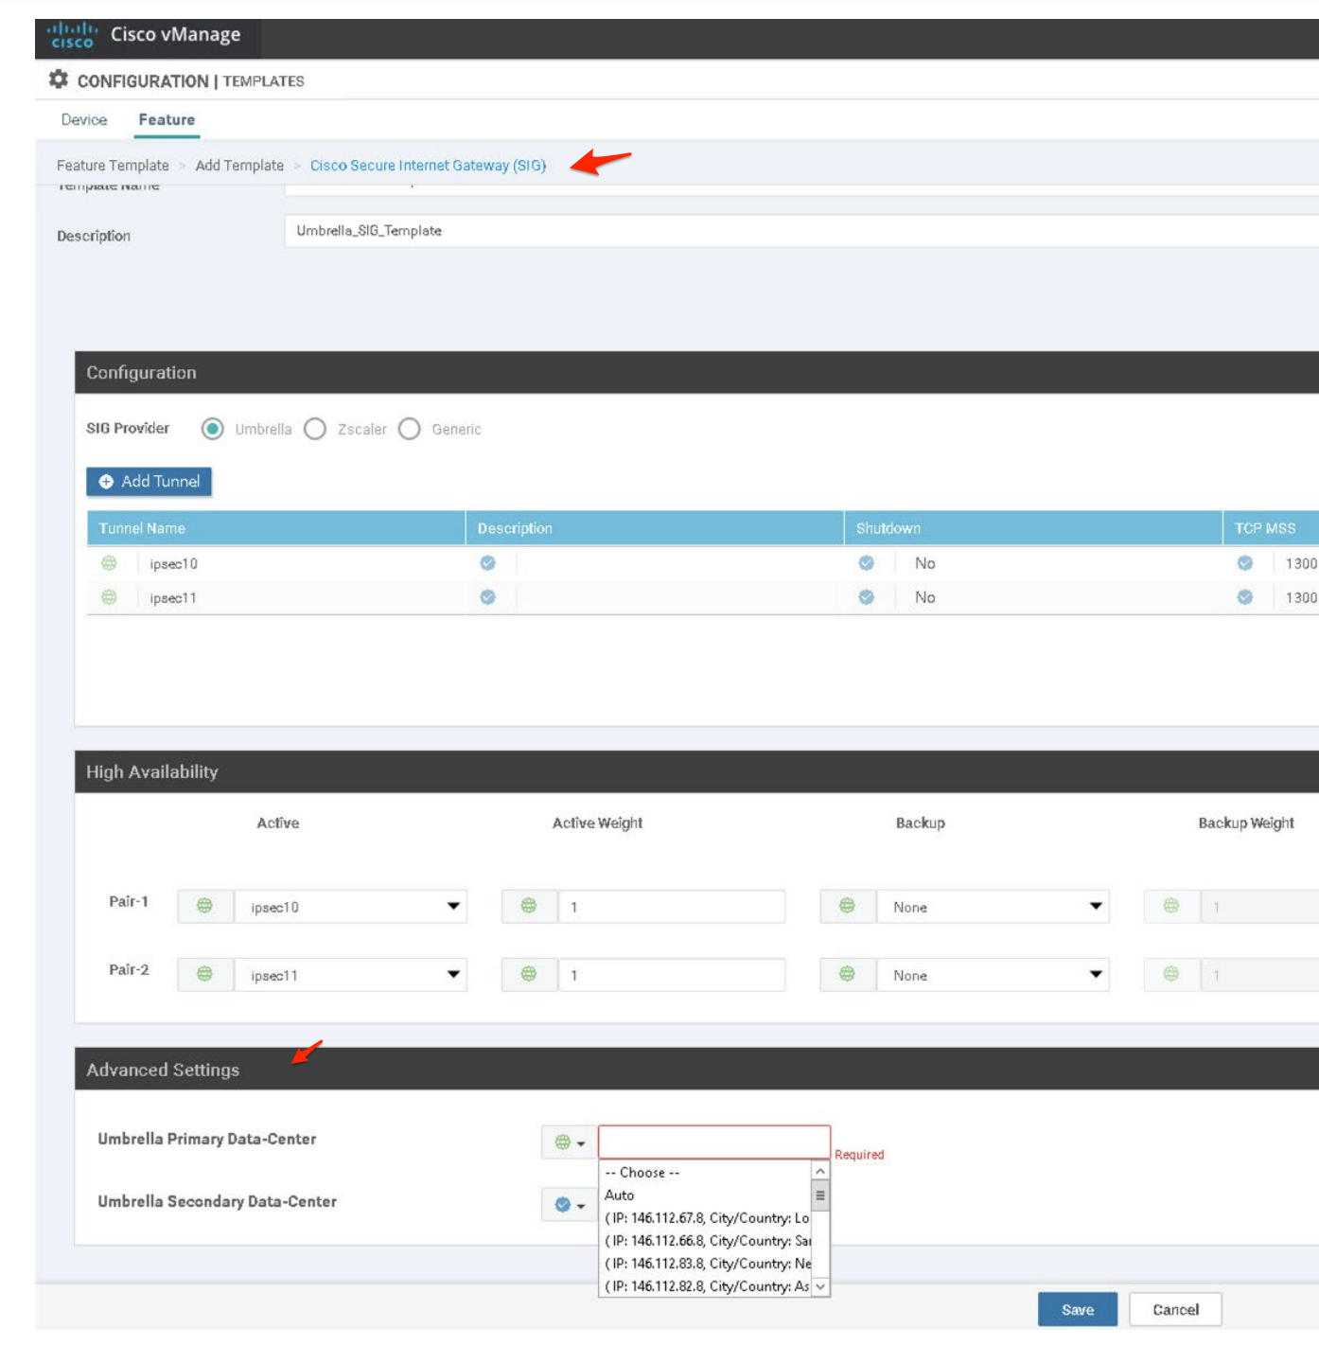The image size is (1319, 1346).
Task: Click the Umbrella Primary Data-Center select field
Action: [x=714, y=1142]
